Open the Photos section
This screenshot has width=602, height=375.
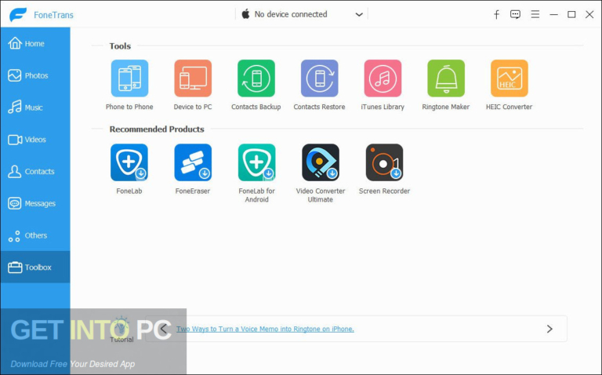pyautogui.click(x=35, y=75)
